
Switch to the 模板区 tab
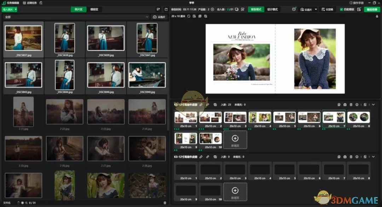coord(94,10)
